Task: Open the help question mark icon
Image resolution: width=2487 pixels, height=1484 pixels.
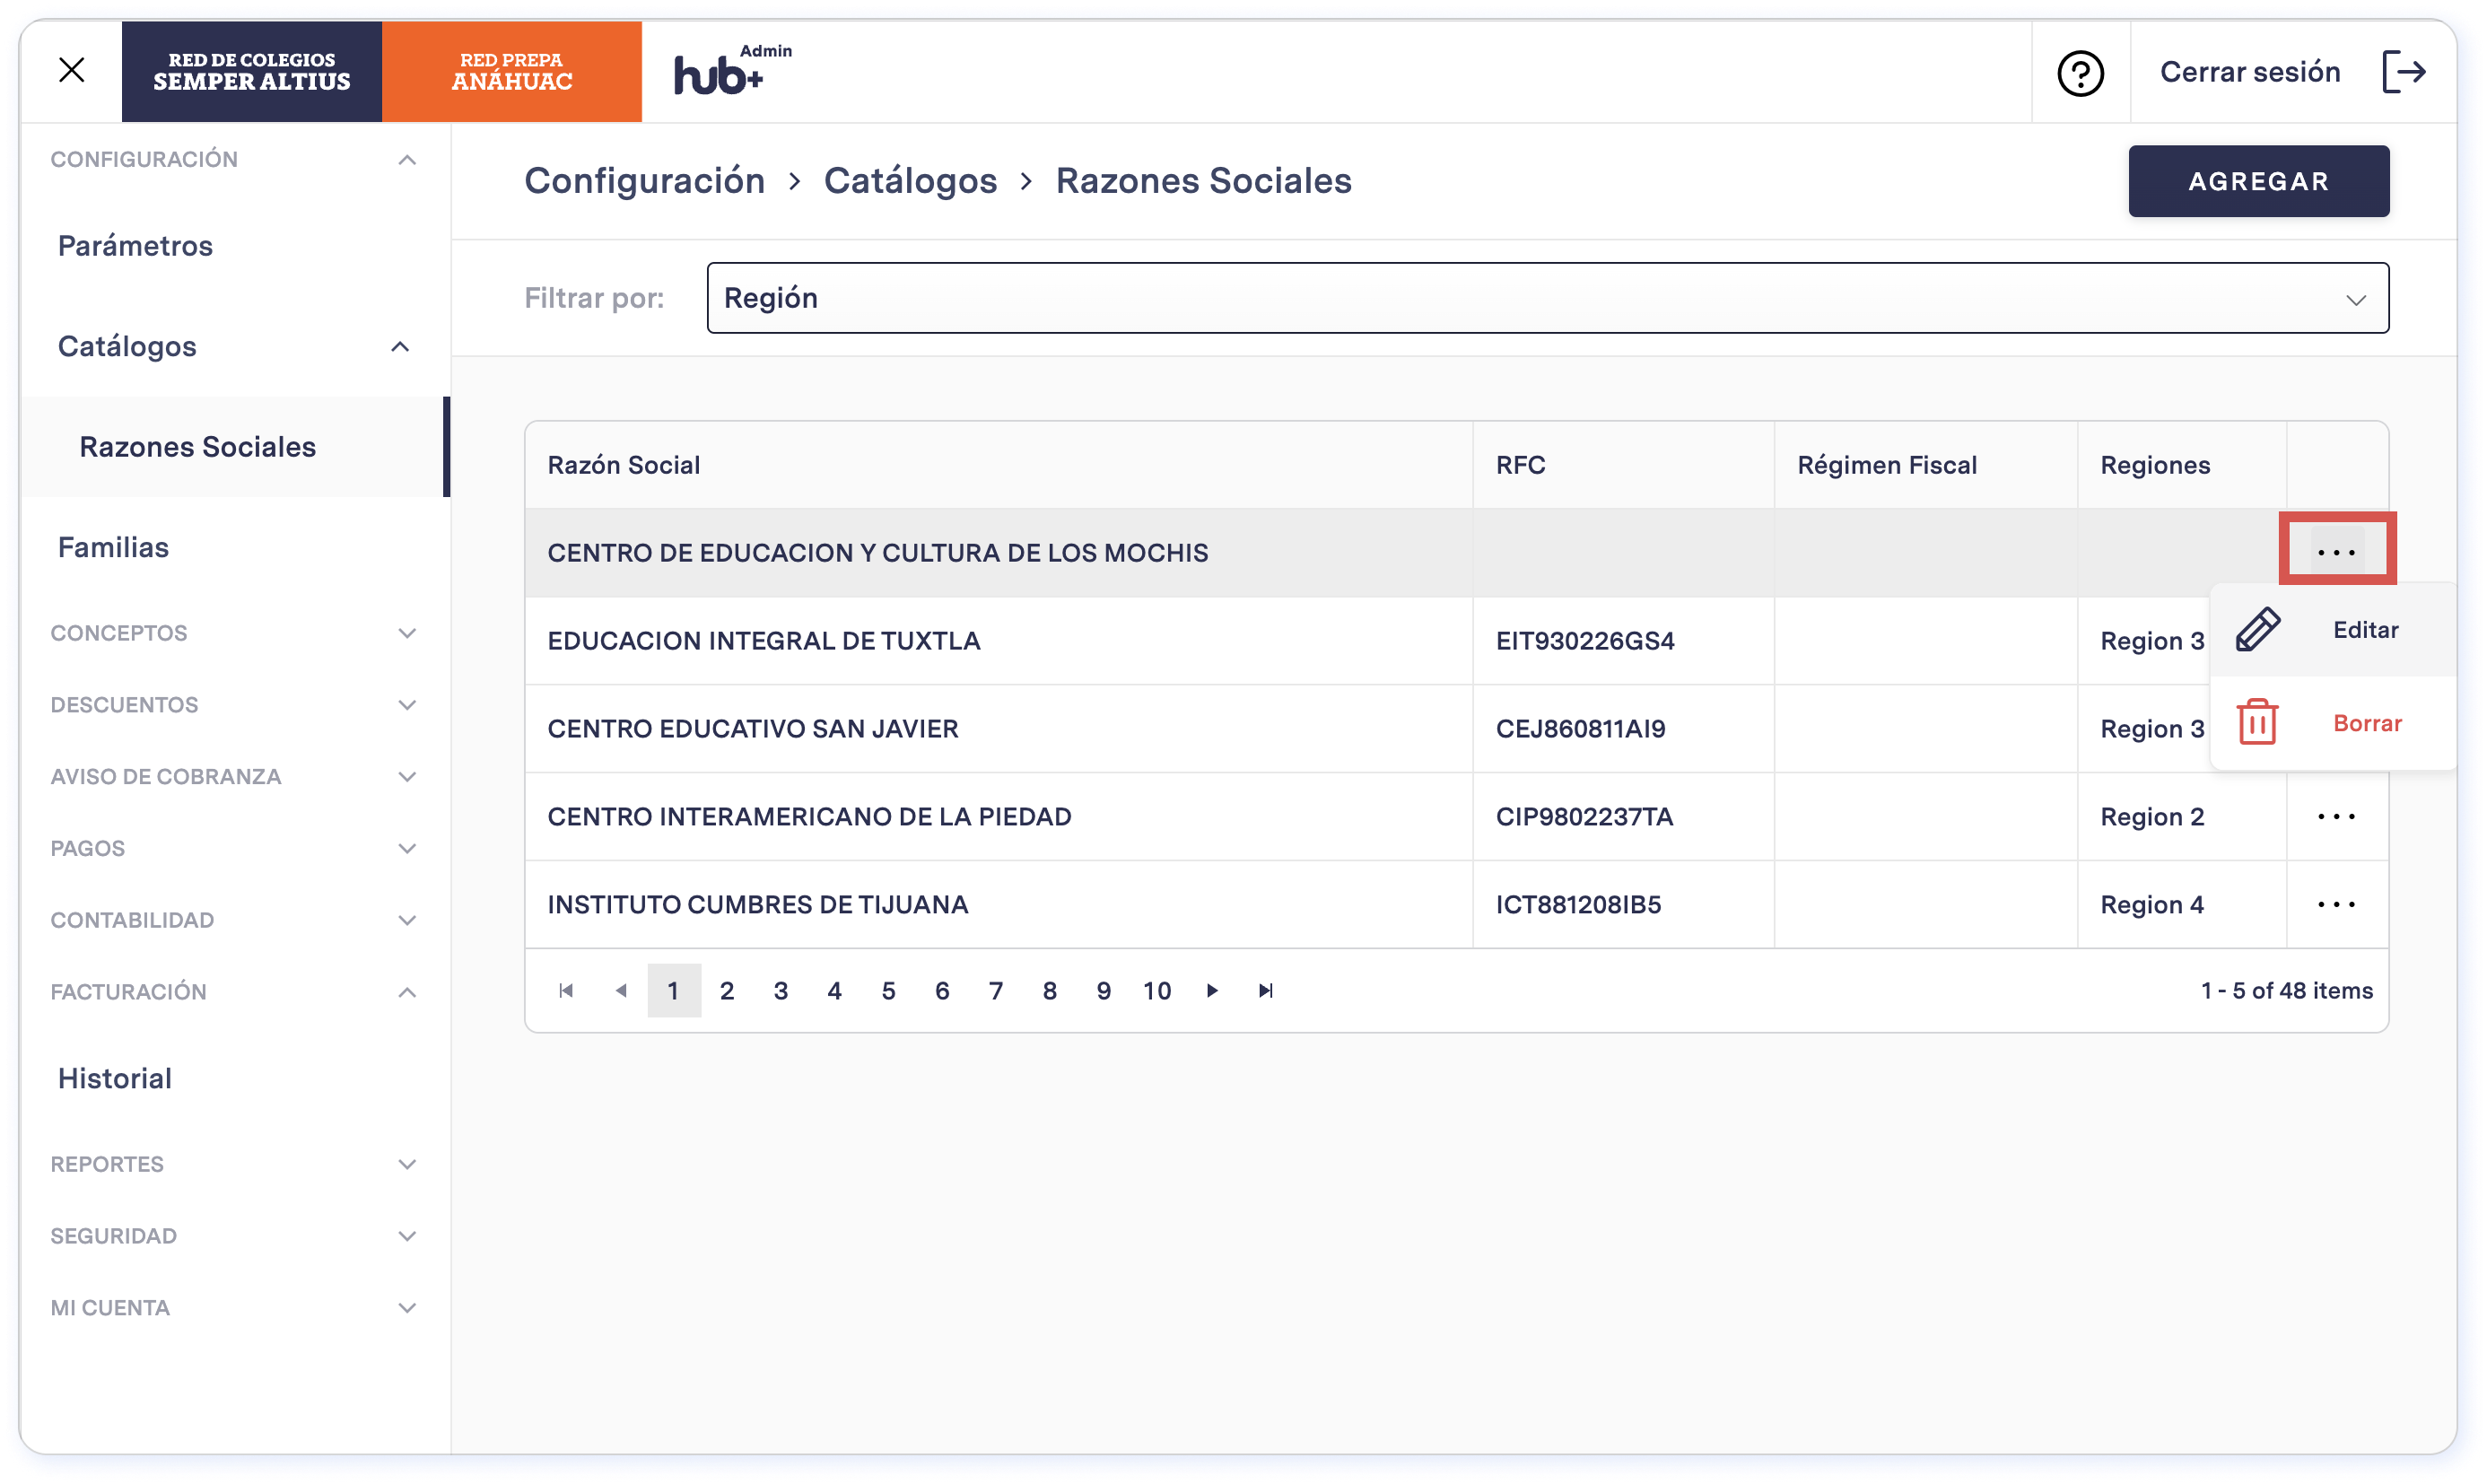Action: click(x=2080, y=72)
